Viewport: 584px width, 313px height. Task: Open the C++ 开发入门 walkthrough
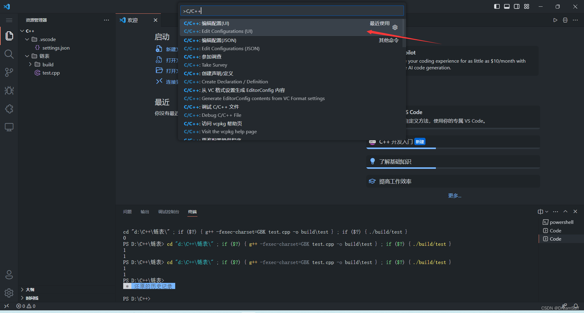[x=453, y=142]
